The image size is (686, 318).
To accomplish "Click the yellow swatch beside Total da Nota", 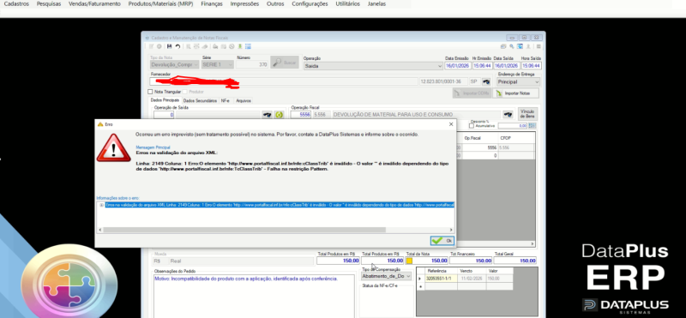I will [x=410, y=261].
